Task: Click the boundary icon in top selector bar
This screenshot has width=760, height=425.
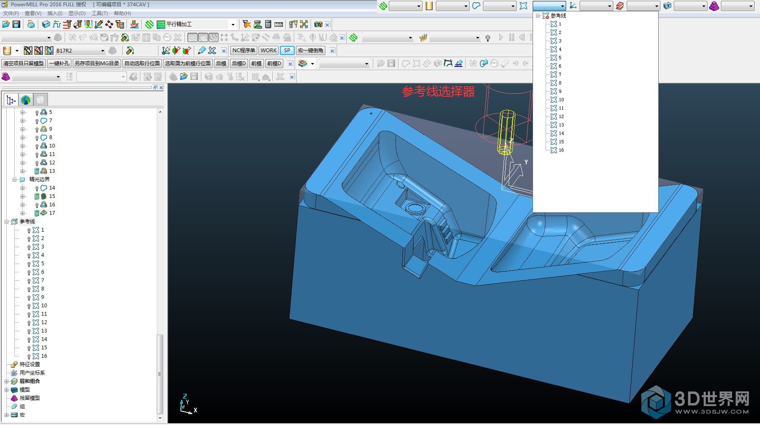Action: [x=476, y=6]
